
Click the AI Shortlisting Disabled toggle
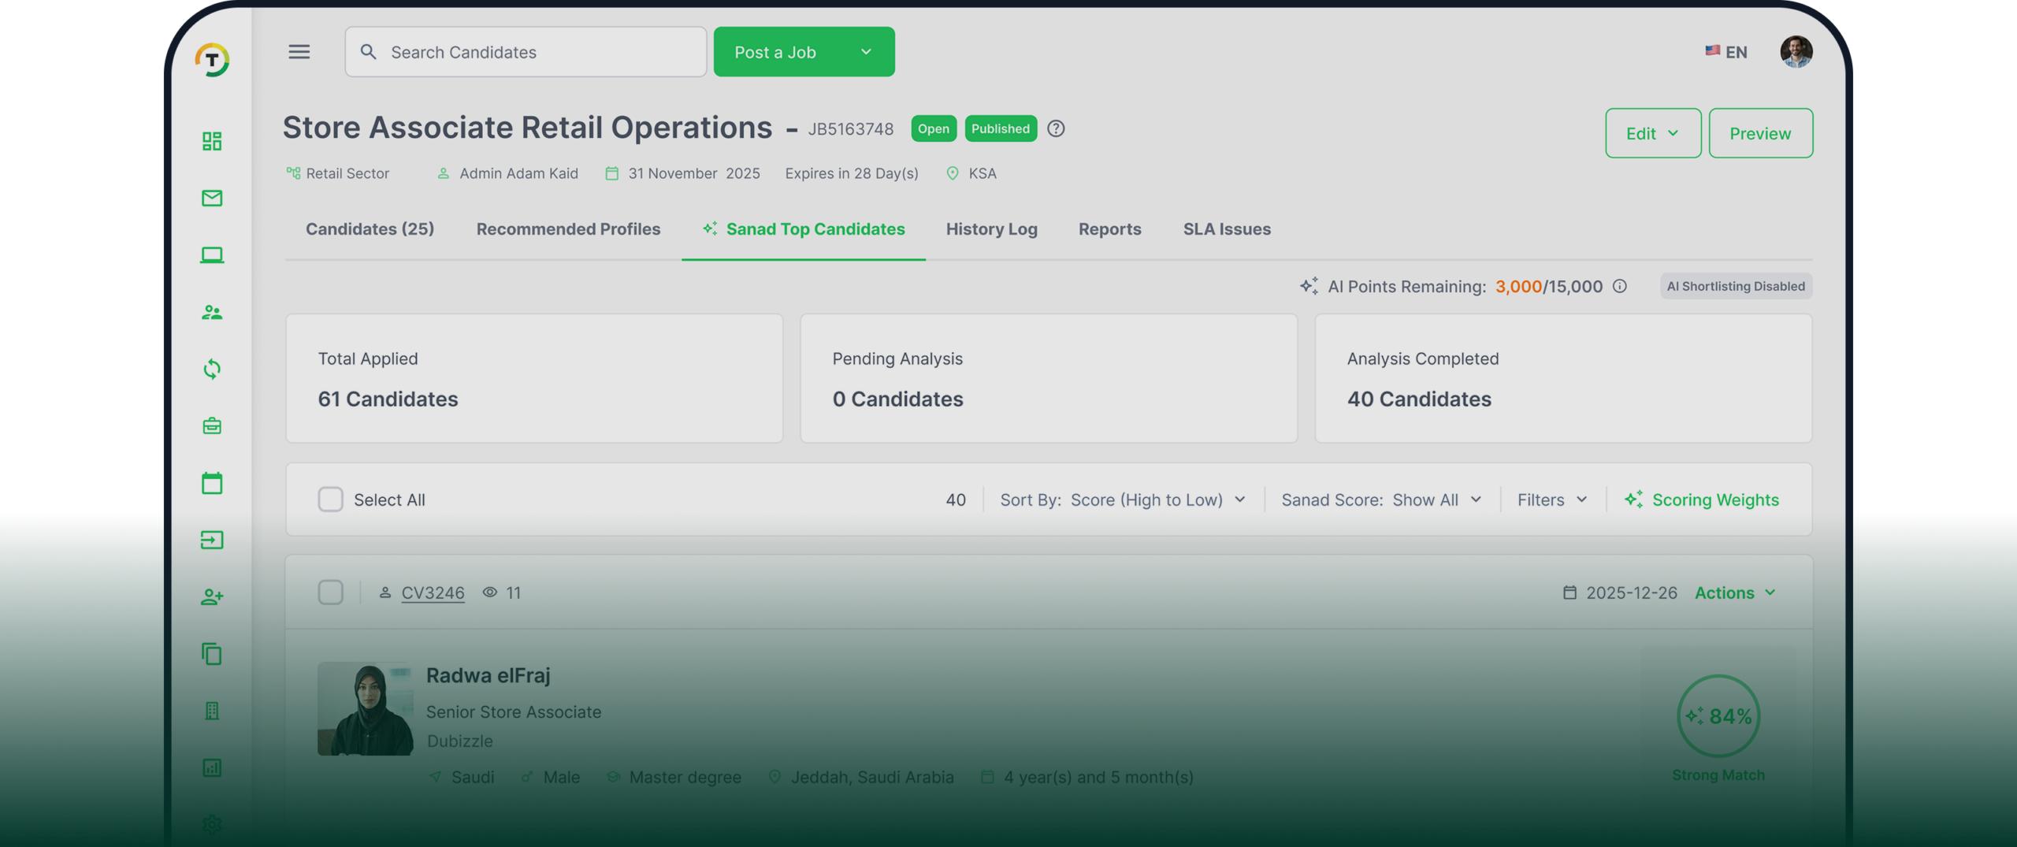tap(1735, 286)
